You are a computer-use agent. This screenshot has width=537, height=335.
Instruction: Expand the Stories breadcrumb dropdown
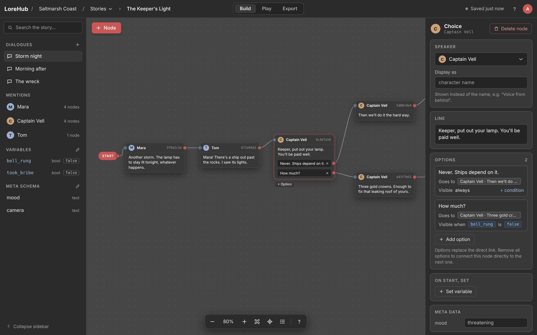(101, 9)
